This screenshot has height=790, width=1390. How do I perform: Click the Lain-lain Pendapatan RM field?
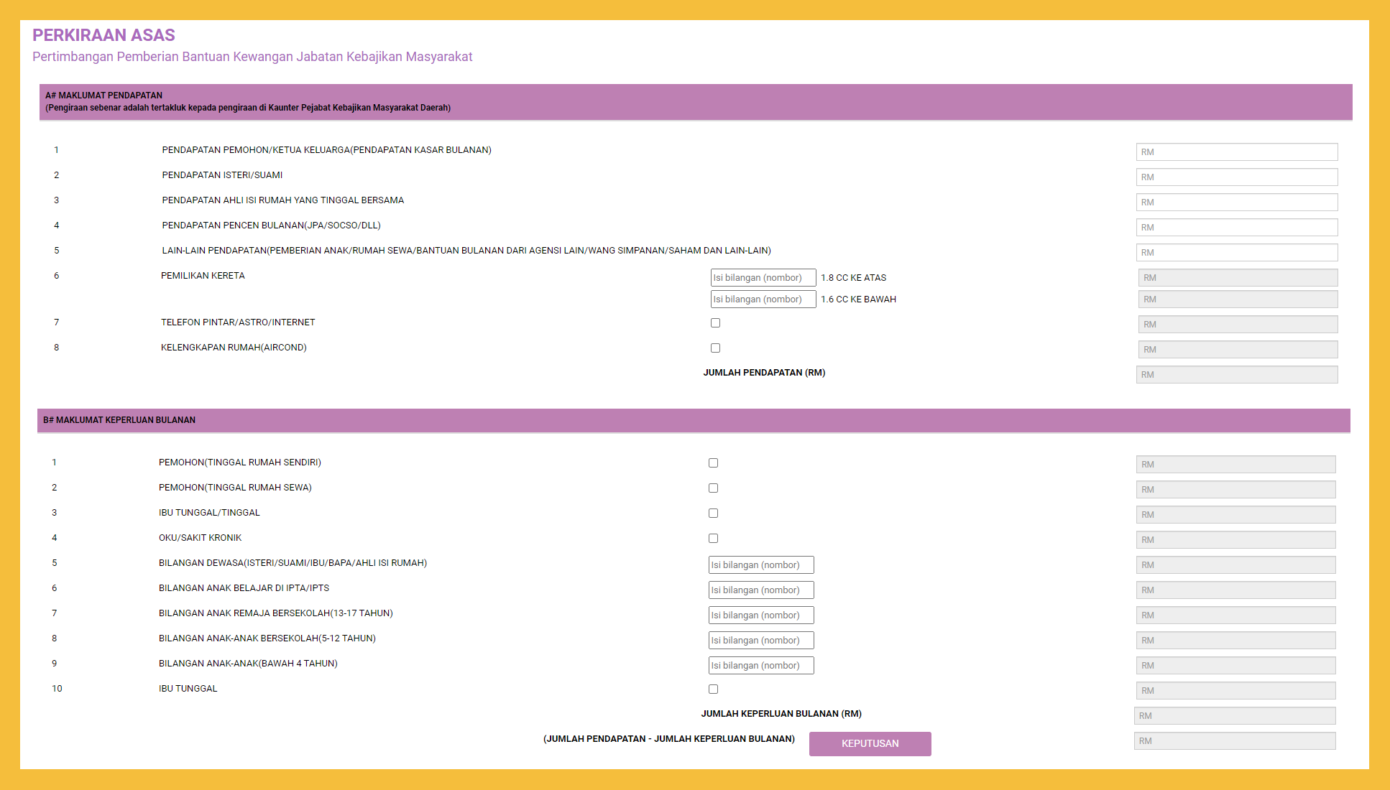click(1236, 253)
